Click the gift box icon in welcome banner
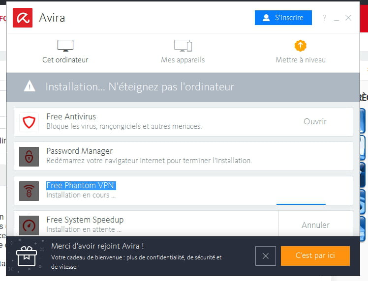This screenshot has width=368, height=281. click(27, 256)
